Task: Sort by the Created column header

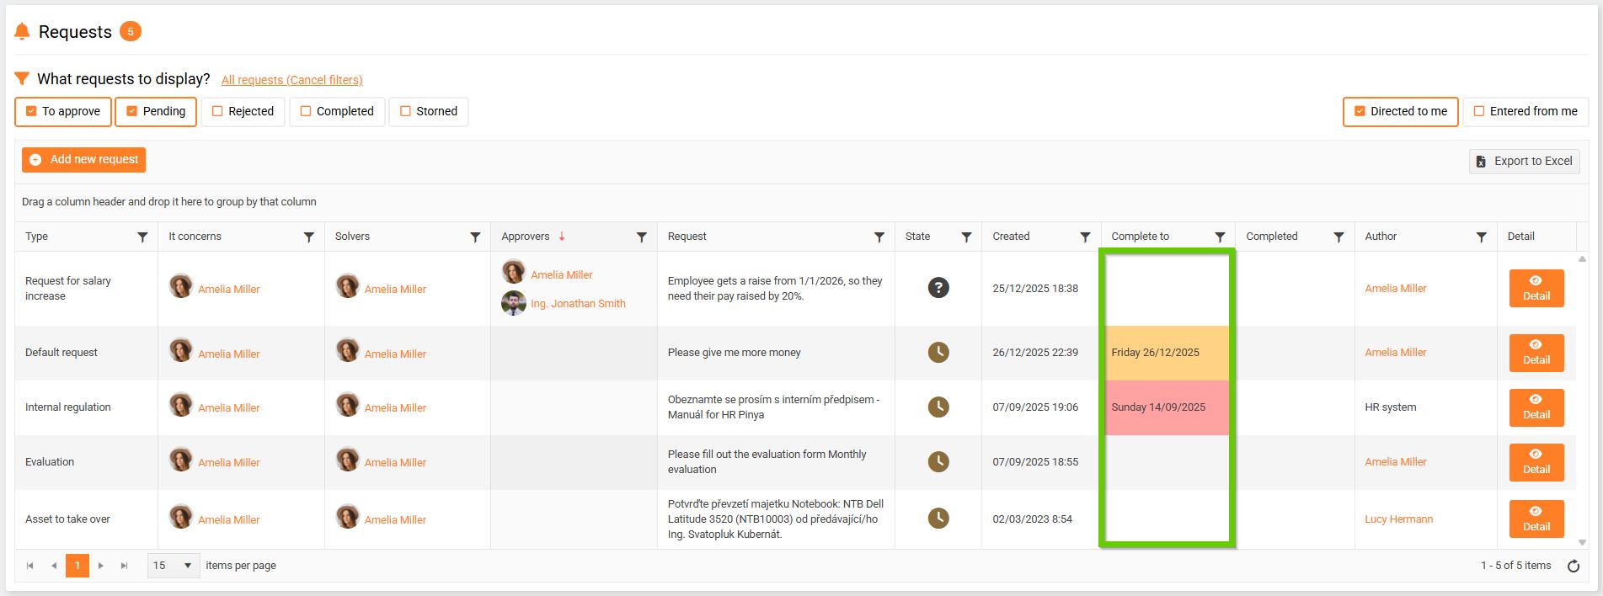Action: 1011,237
